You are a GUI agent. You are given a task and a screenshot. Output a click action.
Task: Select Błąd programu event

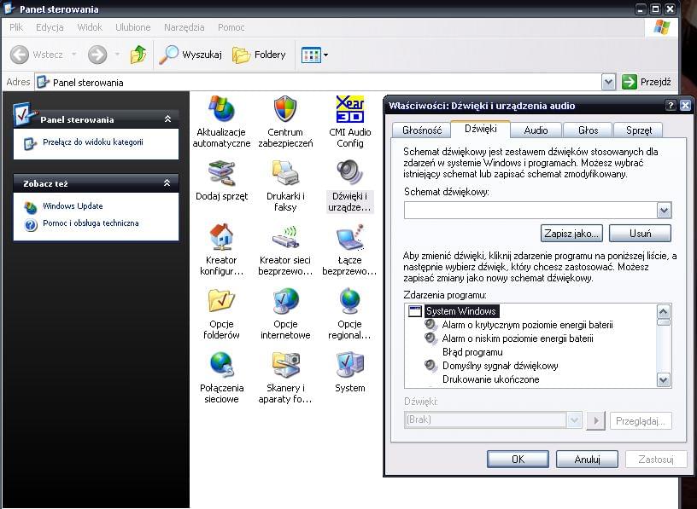point(472,352)
